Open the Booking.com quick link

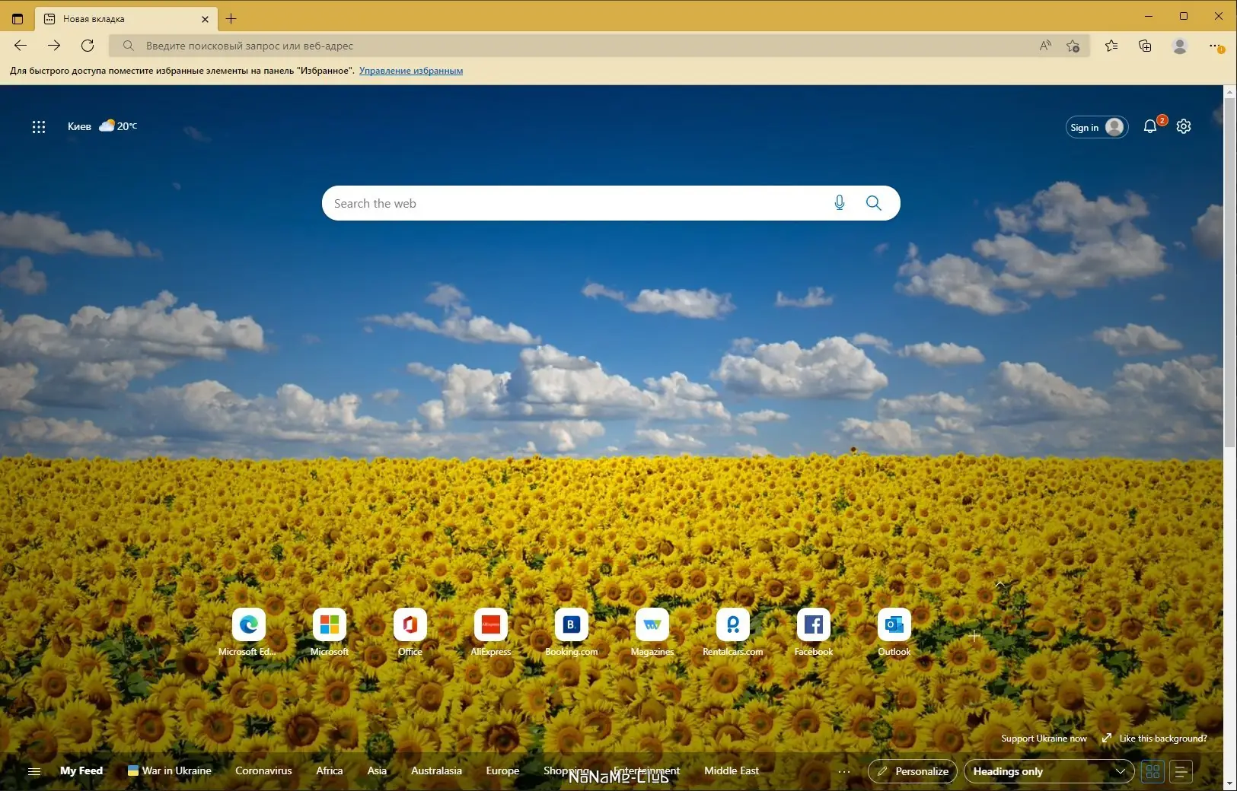(571, 631)
